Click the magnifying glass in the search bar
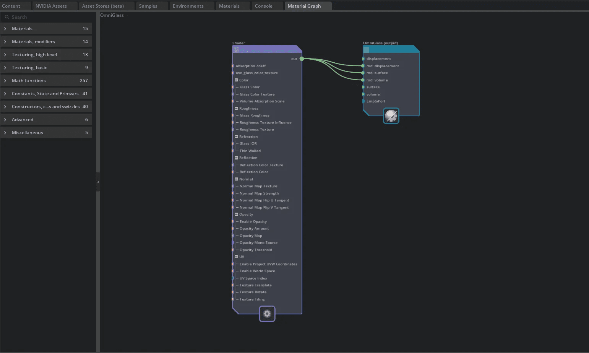589x353 pixels. 6,17
